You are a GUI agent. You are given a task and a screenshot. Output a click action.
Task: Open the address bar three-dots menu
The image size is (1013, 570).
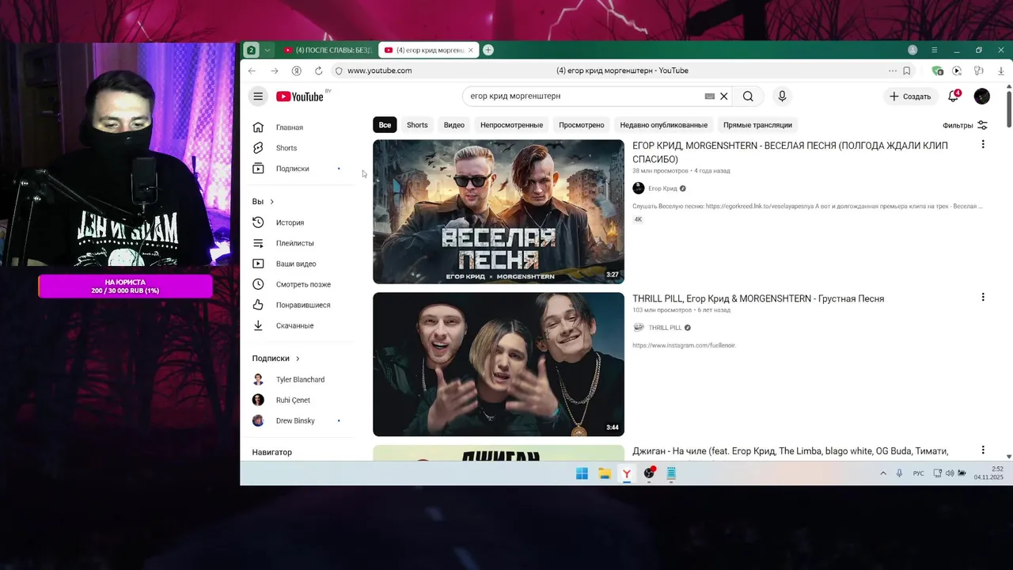pos(893,70)
